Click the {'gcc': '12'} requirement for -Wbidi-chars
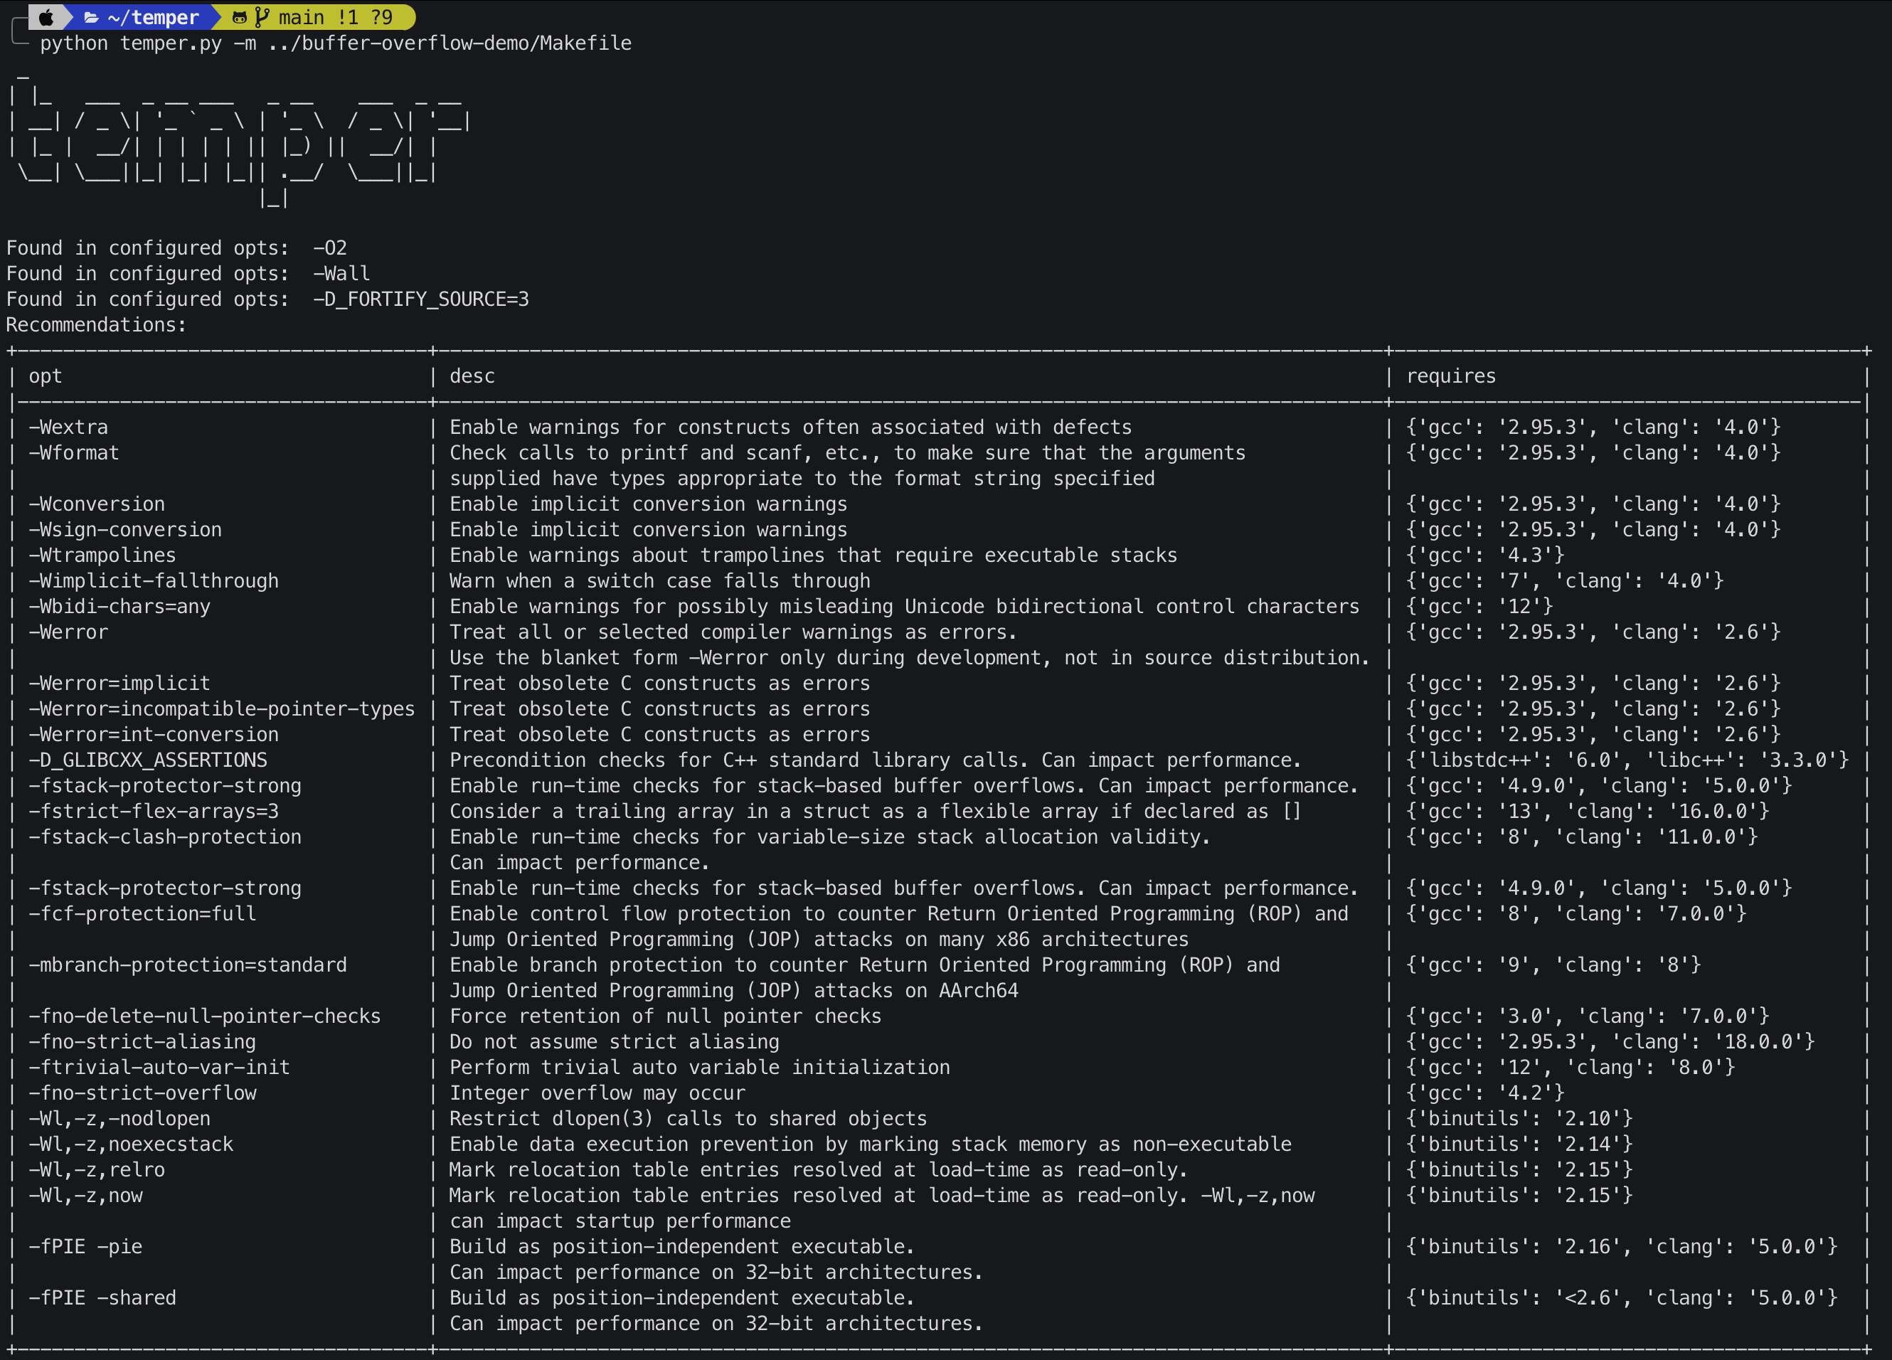Image resolution: width=1892 pixels, height=1360 pixels. point(1479,607)
